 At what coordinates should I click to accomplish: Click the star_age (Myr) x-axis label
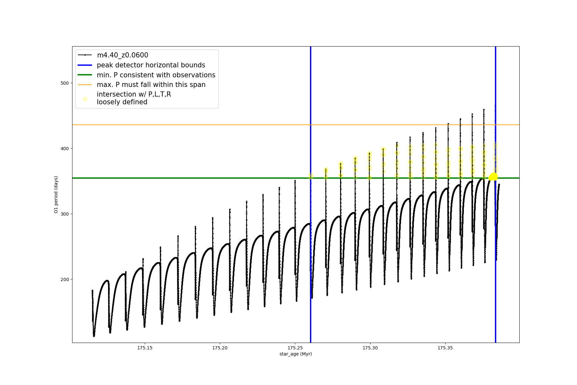[296, 354]
